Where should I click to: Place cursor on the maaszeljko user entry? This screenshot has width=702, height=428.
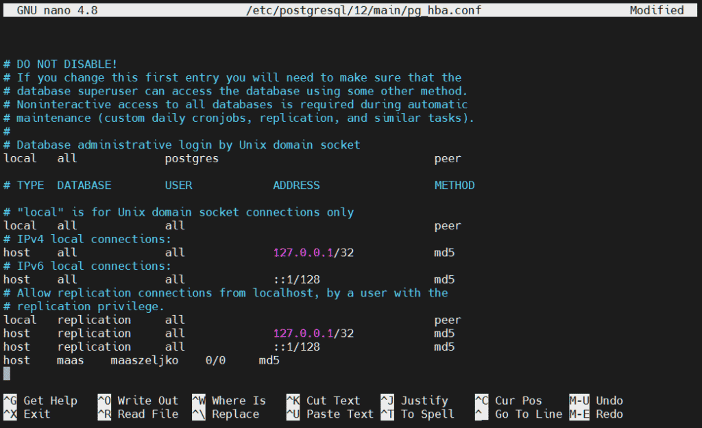coord(144,360)
